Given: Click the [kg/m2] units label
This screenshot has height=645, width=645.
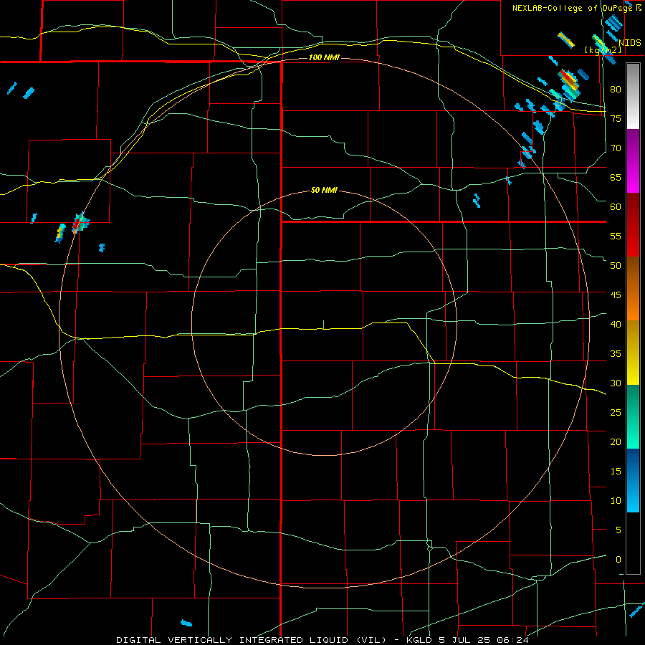Looking at the screenshot, I should pos(603,50).
